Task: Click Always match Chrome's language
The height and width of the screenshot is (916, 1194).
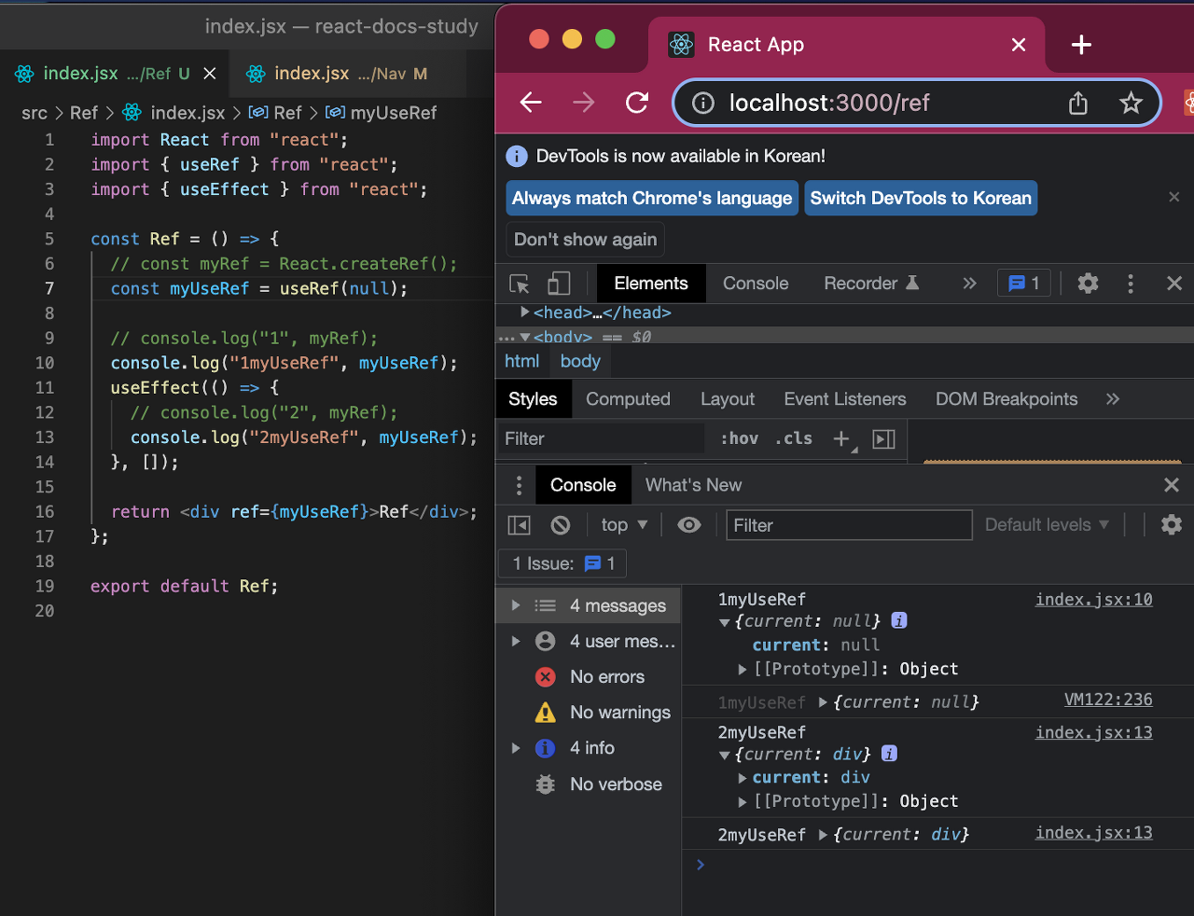Action: [652, 198]
